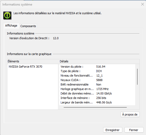Click the Débit de données mémoire row

pos(97,93)
